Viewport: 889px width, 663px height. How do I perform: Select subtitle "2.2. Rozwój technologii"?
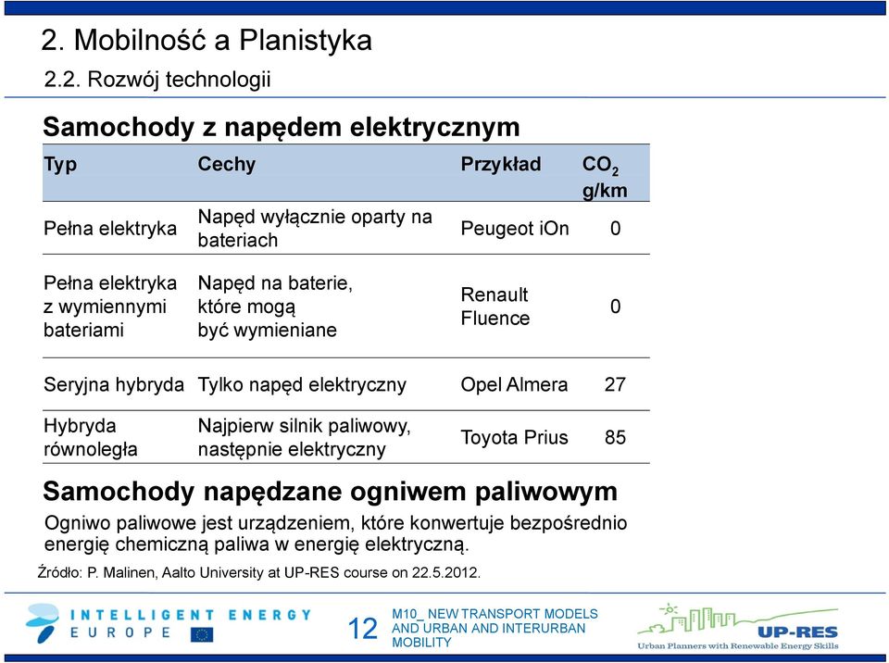coord(157,80)
